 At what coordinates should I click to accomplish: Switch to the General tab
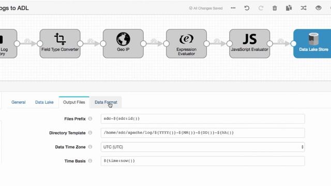[19, 102]
